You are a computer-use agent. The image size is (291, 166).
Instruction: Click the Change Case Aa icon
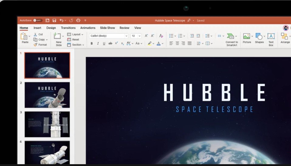point(138,43)
